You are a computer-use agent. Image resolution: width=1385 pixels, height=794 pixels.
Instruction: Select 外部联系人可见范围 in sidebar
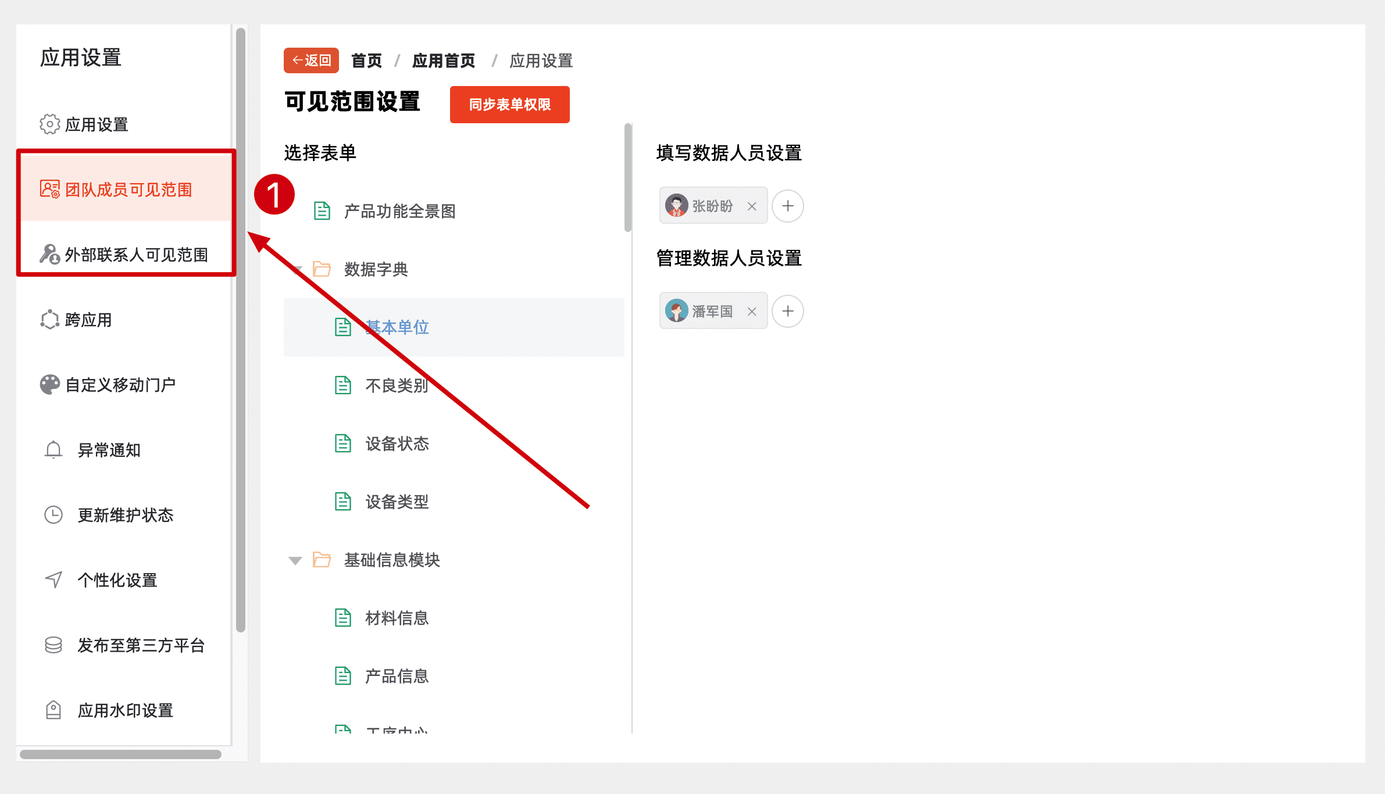(136, 255)
